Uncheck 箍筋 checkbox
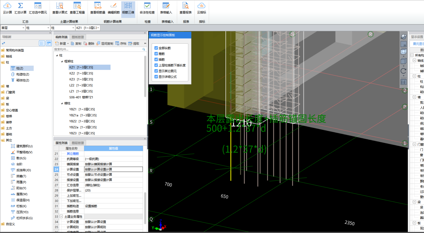424x233 pixels. pos(156,54)
